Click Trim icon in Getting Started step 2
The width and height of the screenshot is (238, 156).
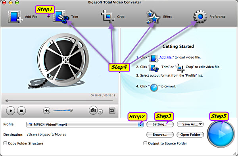pos(154,68)
